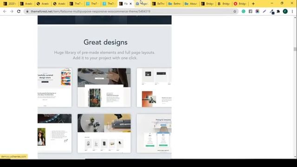Open the Extensions puzzle-piece menu
297x167 pixels.
pos(278,11)
